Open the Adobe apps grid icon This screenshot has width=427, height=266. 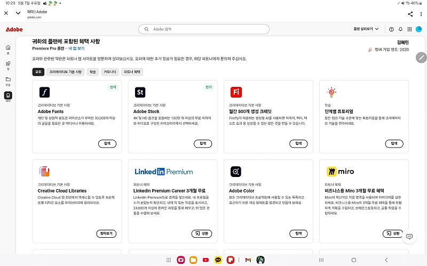click(409, 29)
